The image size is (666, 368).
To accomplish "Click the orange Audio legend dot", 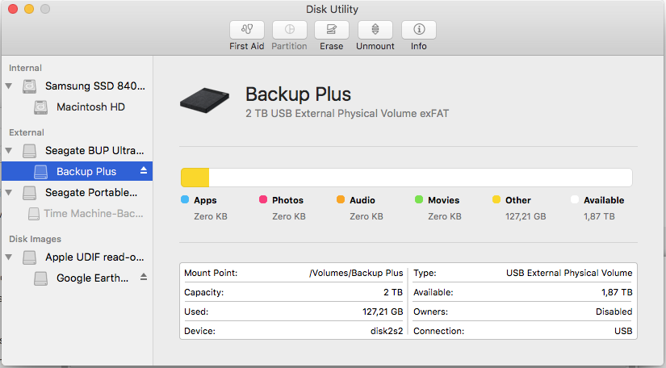I will tap(341, 199).
